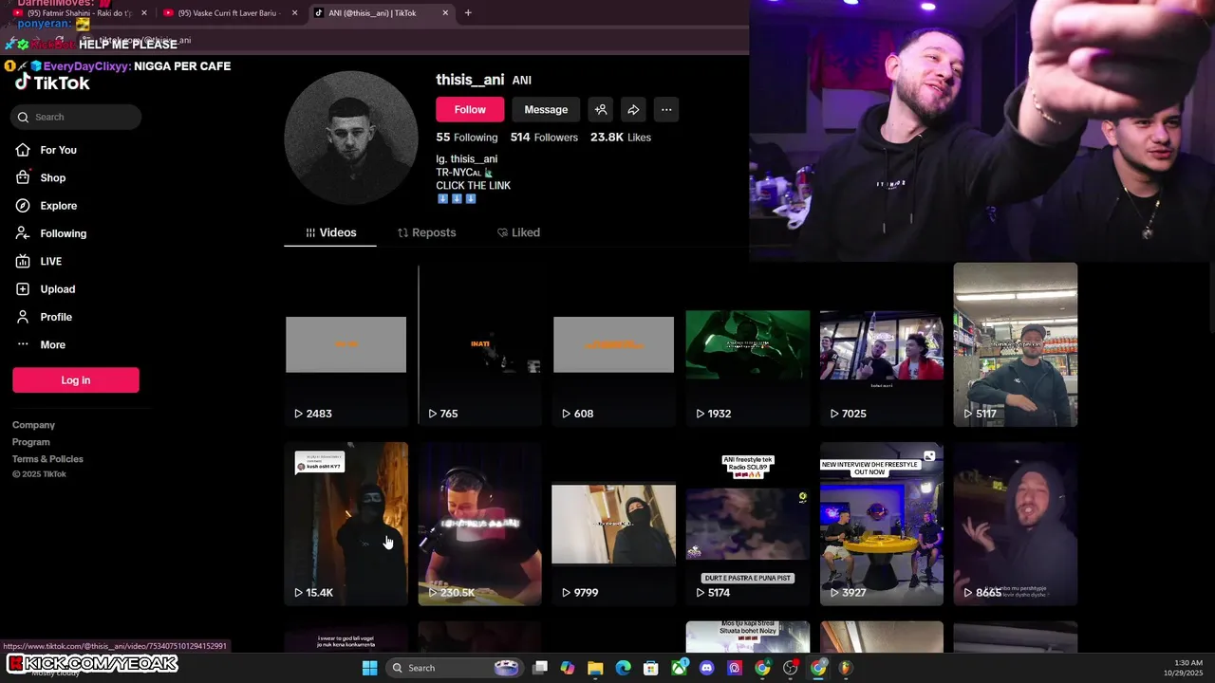Image resolution: width=1215 pixels, height=683 pixels.
Task: Open the three-dots profile options
Action: coord(666,109)
